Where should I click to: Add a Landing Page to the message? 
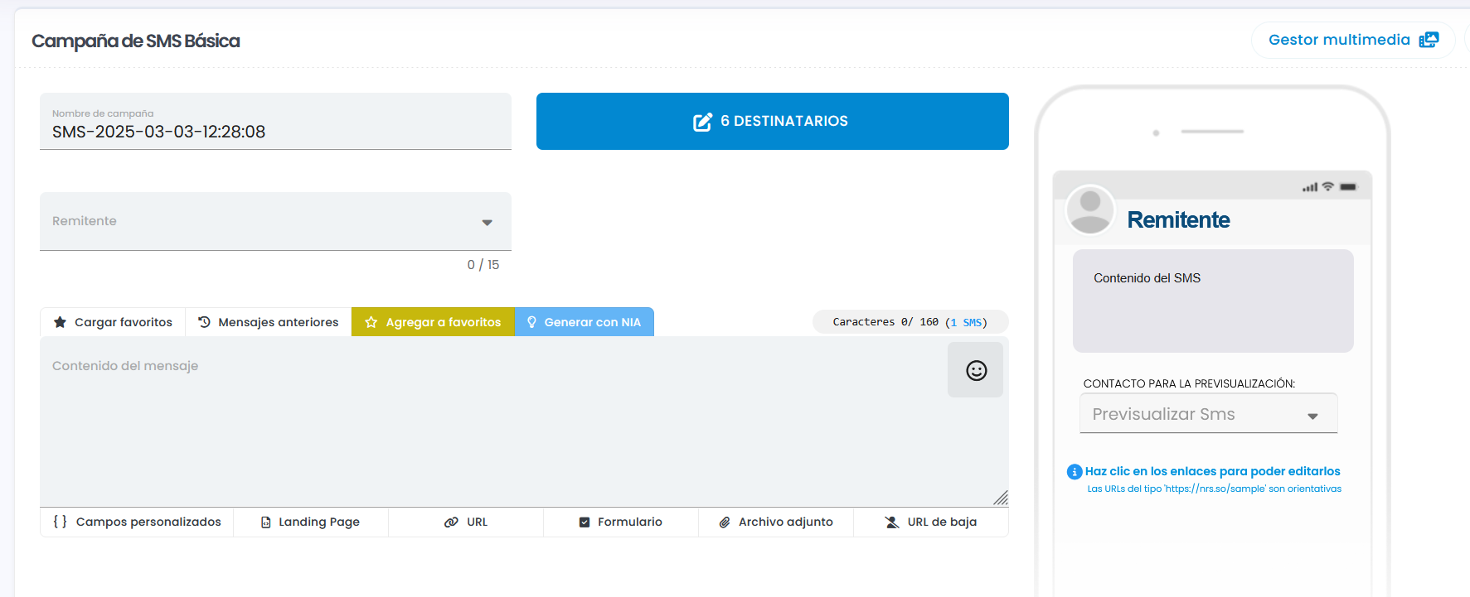[310, 522]
